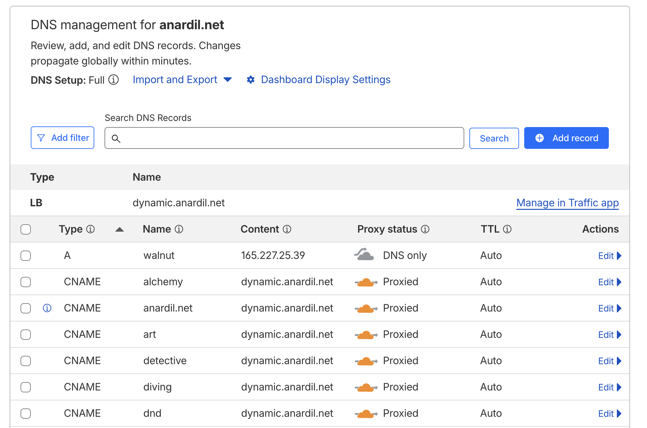
Task: Click blue info icon on anardil.net row
Action: pyautogui.click(x=47, y=308)
